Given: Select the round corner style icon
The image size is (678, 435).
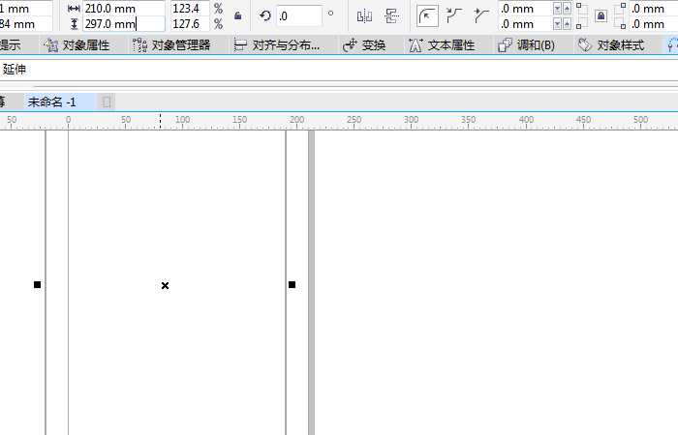Looking at the screenshot, I should [427, 15].
